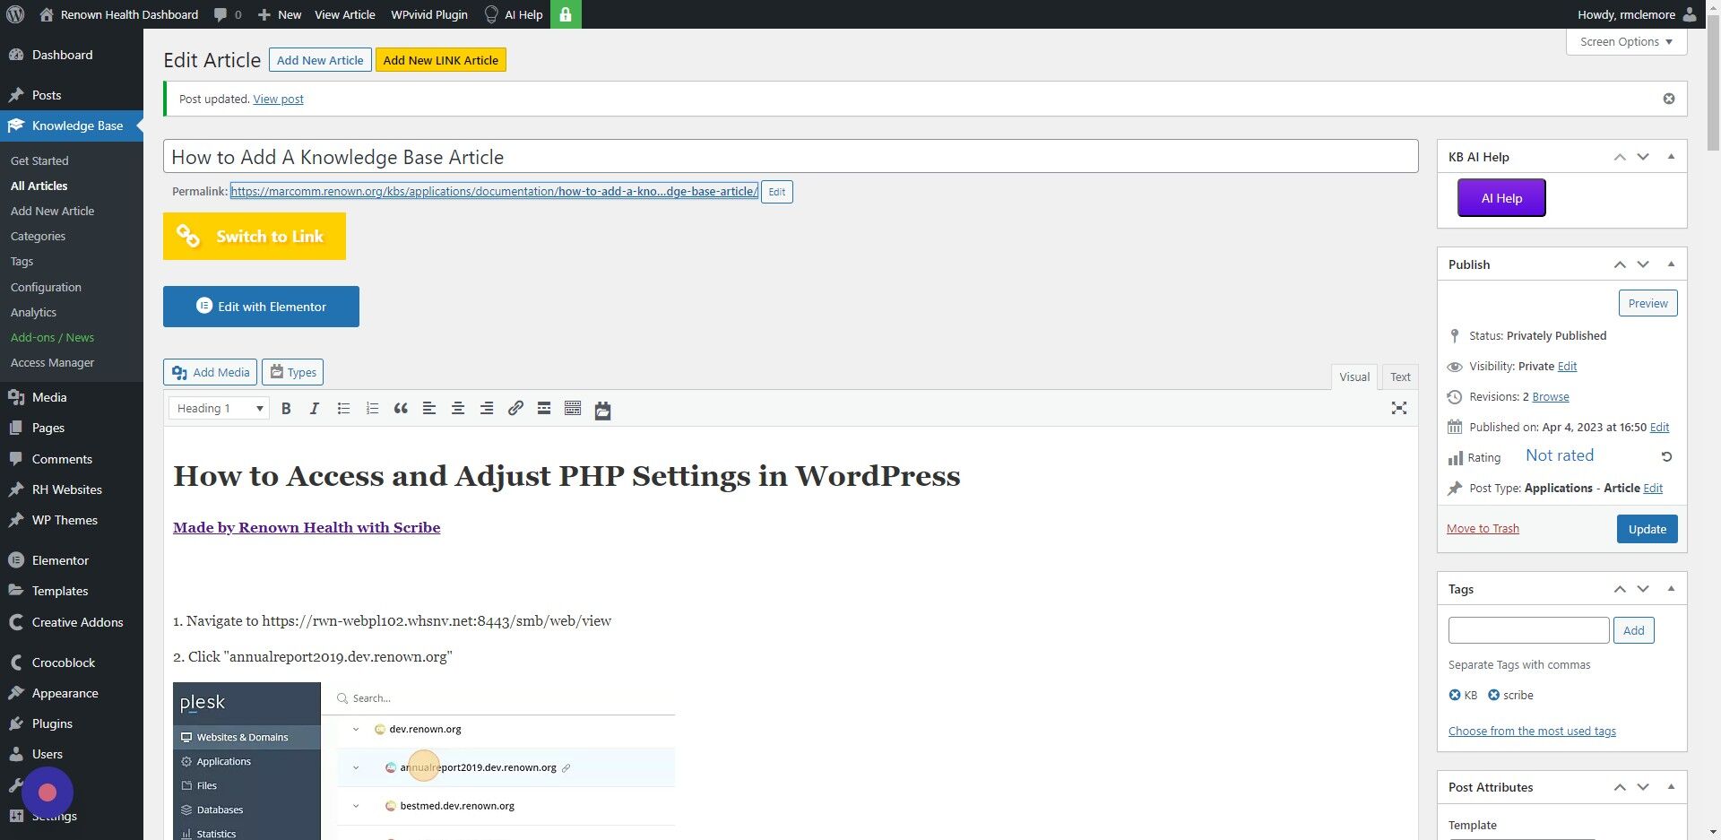Move Post Attributes panel down
Screen dimensions: 1721x840
click(1643, 787)
